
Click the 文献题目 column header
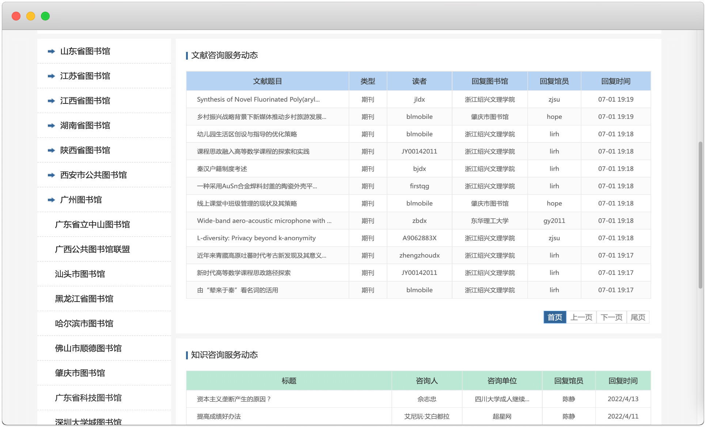coord(267,81)
